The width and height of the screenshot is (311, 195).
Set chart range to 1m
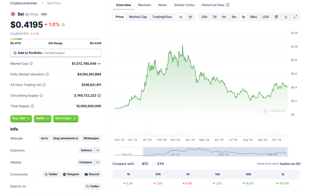[x=224, y=17]
